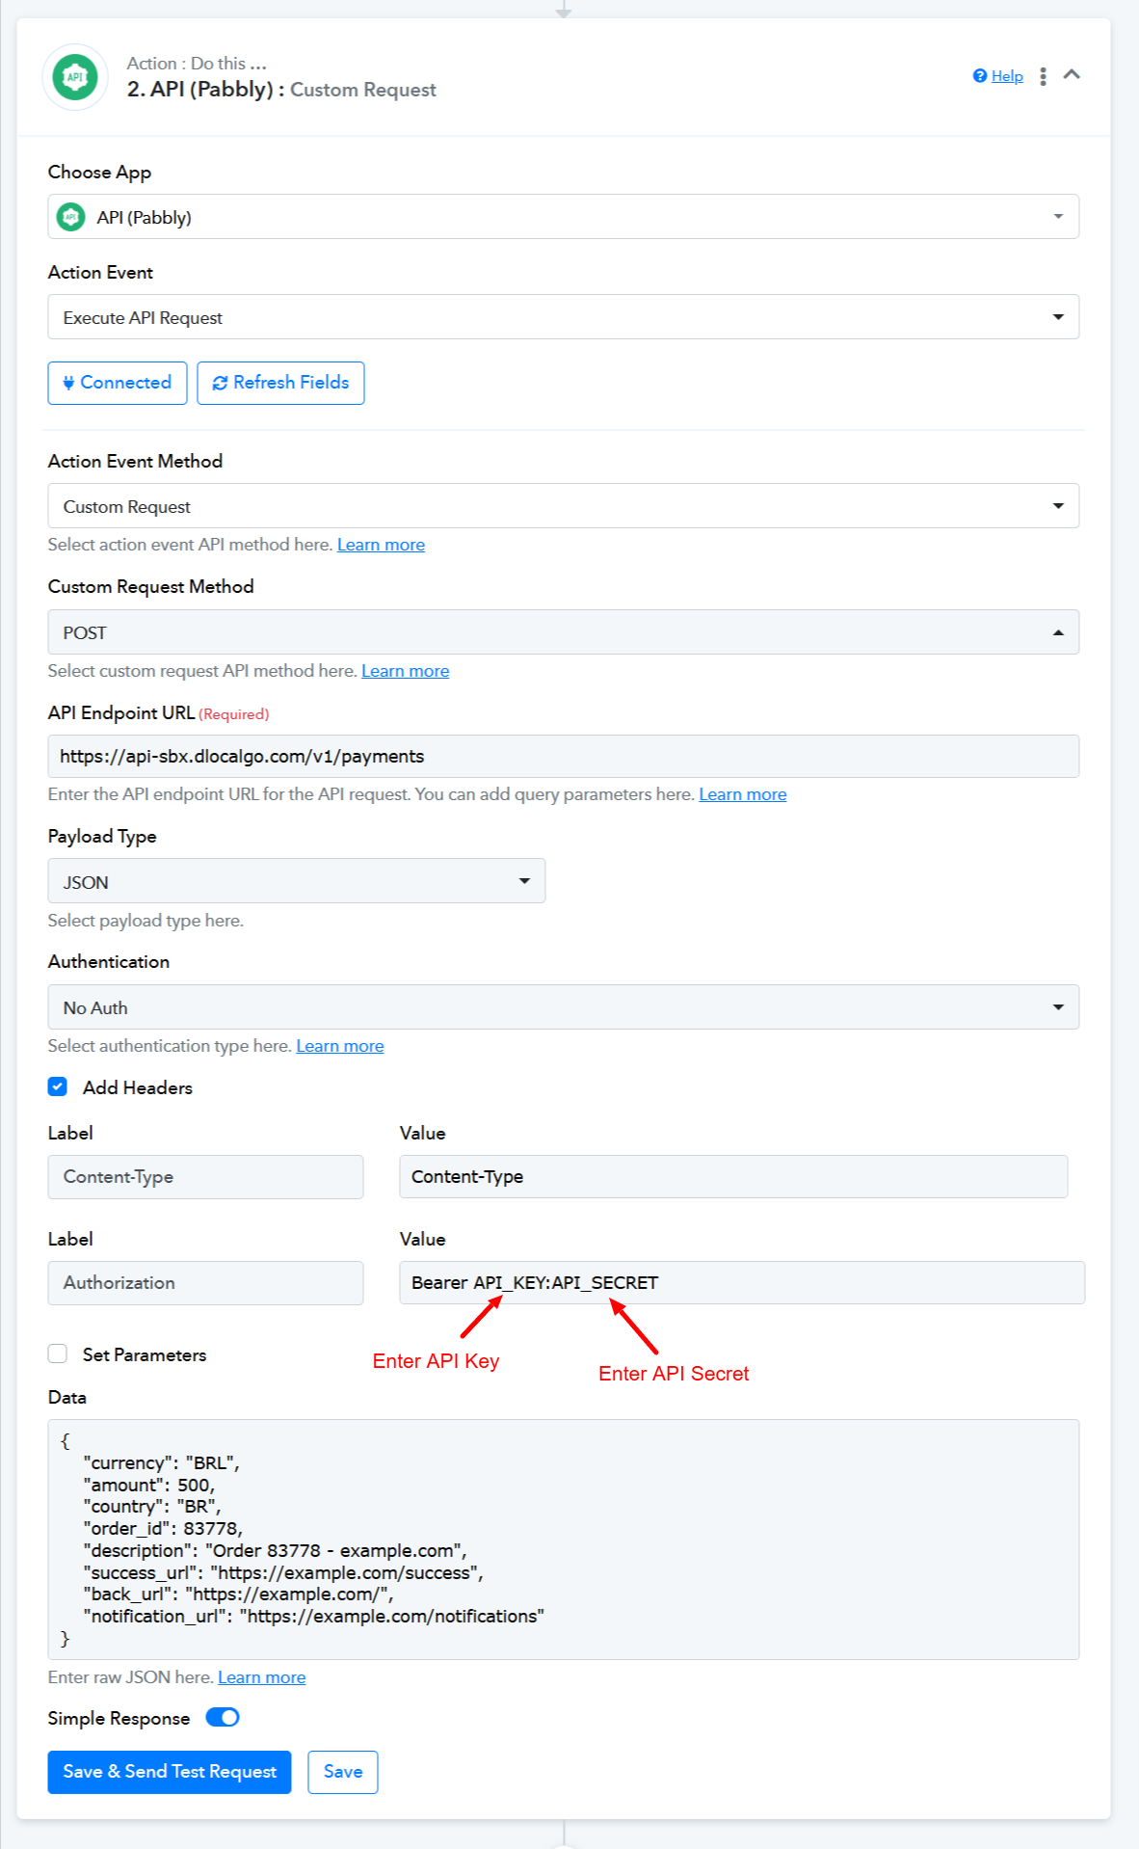Open the Custom Request Method POST dropdown

[x=563, y=632]
